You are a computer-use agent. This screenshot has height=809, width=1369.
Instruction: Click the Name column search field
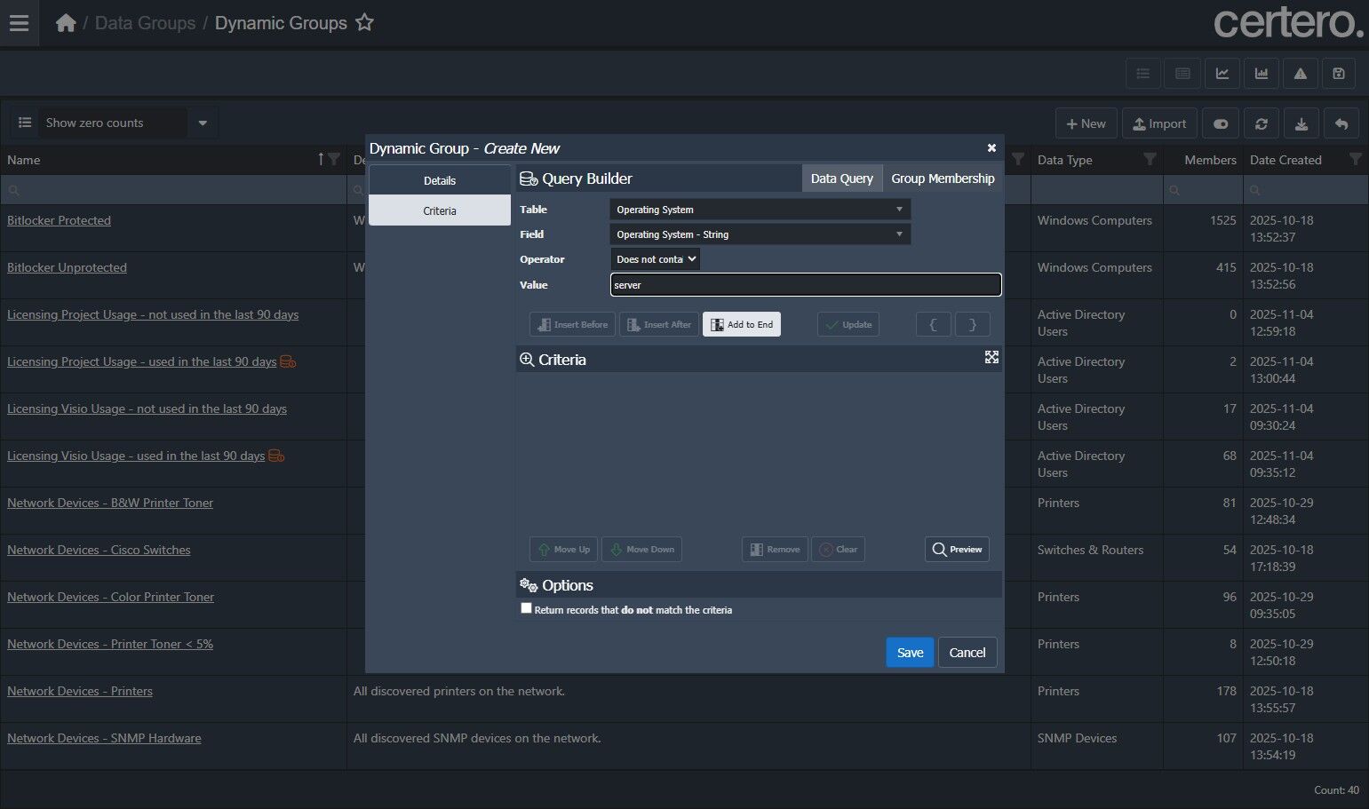coord(173,190)
